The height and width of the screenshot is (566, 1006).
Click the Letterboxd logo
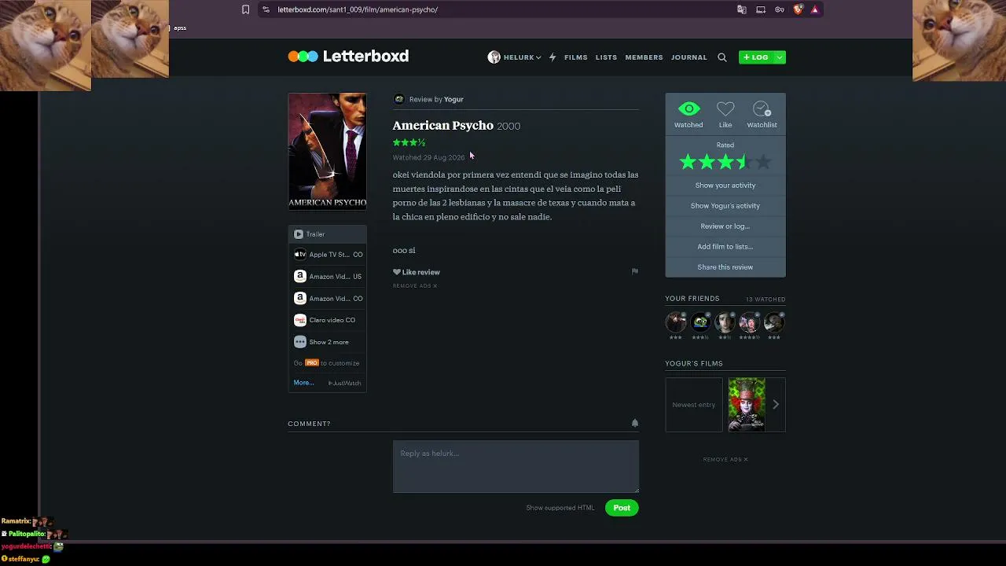click(348, 57)
